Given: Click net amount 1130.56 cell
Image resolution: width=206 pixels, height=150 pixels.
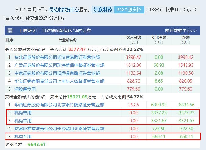Looking at the screenshot, I should click(x=186, y=73).
